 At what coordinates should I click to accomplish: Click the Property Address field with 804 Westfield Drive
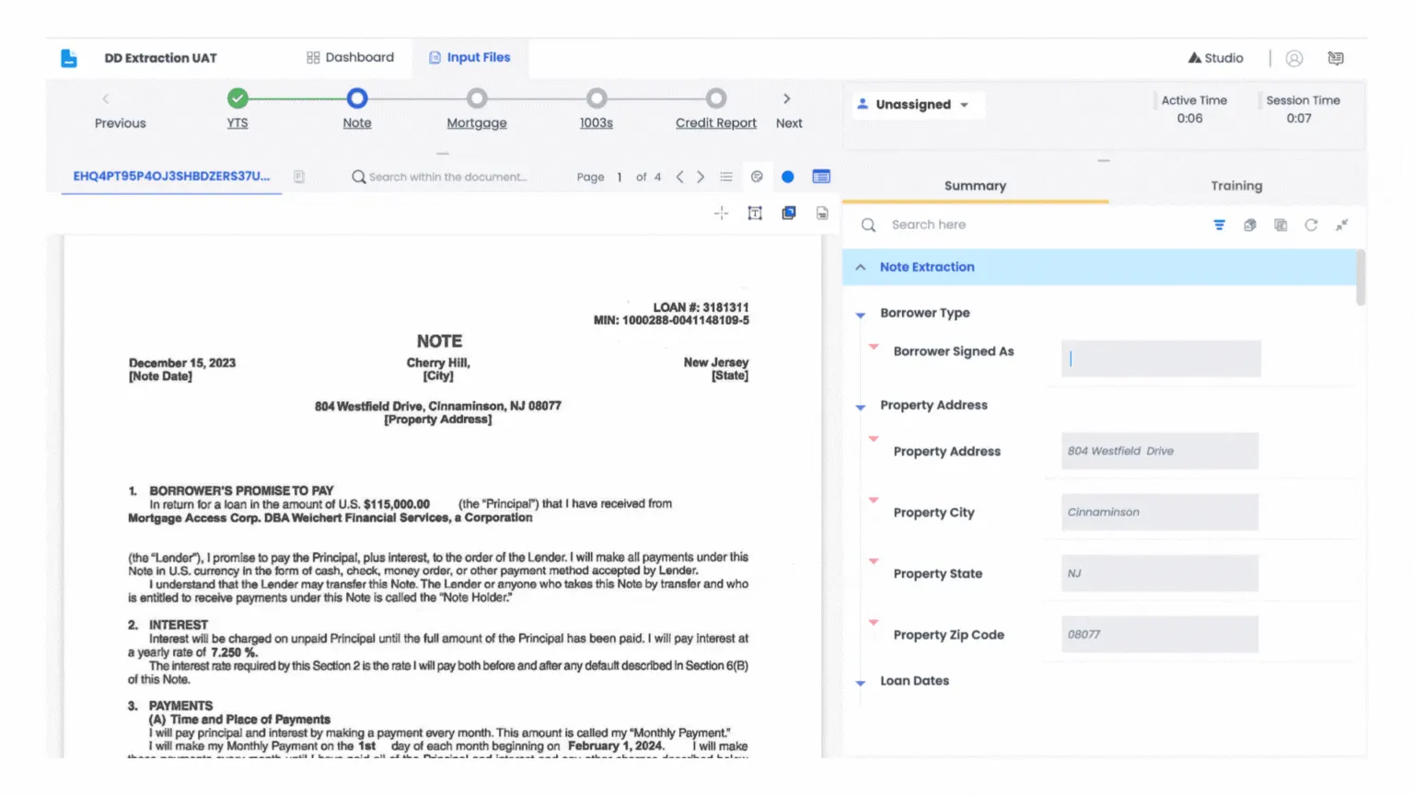tap(1160, 451)
